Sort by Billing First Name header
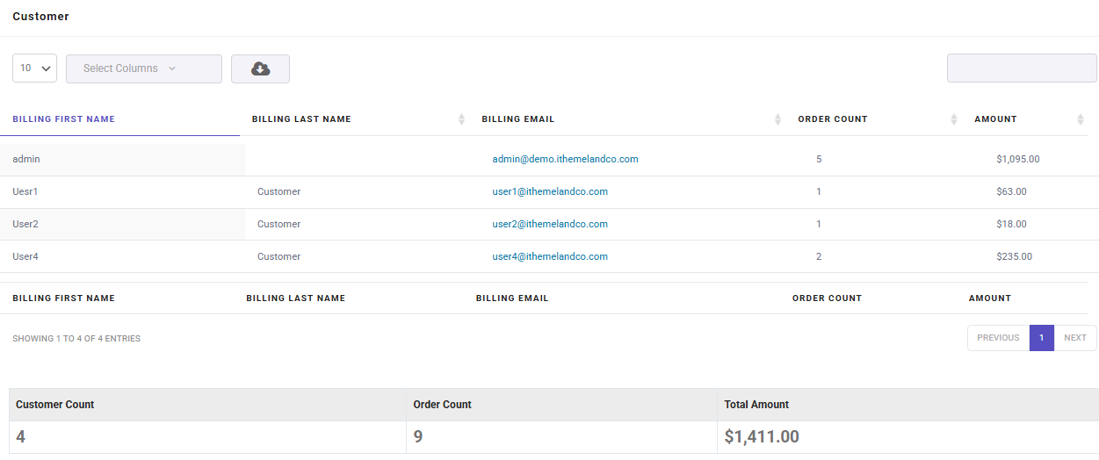This screenshot has width=1099, height=460. [x=63, y=119]
